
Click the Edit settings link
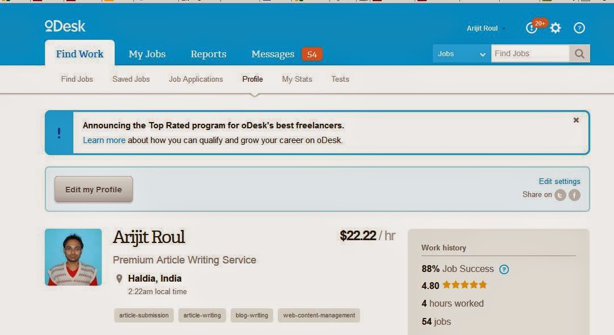point(559,181)
